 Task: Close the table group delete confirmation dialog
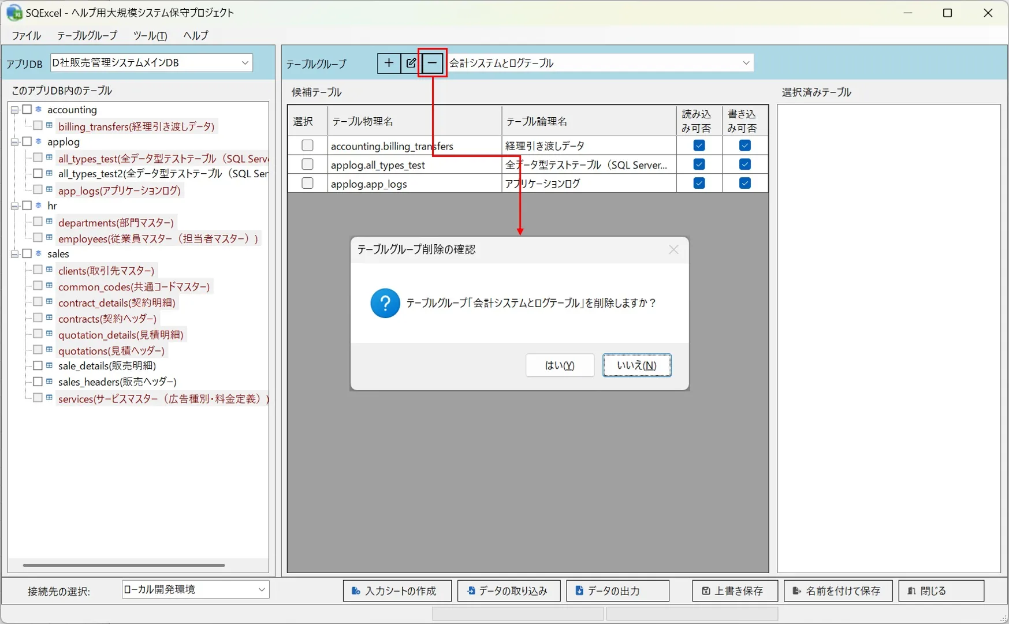coord(673,249)
